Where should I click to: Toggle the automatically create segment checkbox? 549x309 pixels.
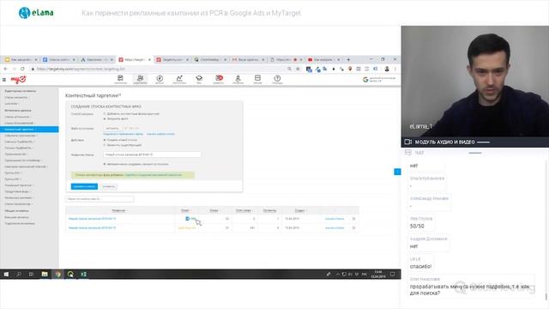tap(105, 164)
